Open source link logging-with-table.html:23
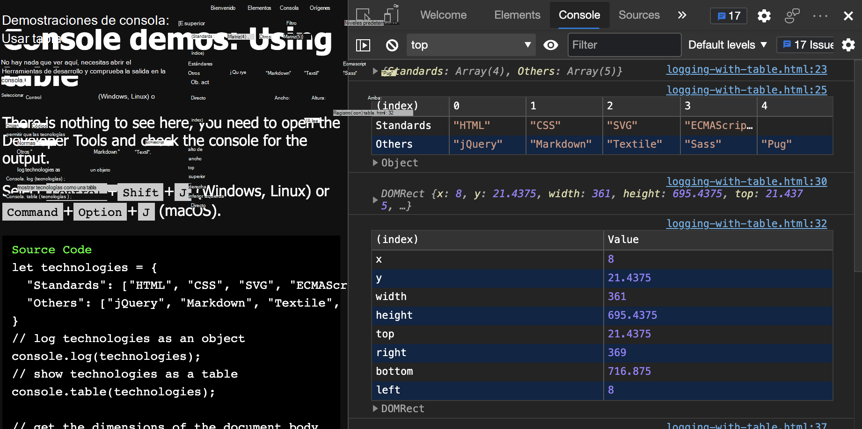This screenshot has height=429, width=862. pyautogui.click(x=746, y=69)
